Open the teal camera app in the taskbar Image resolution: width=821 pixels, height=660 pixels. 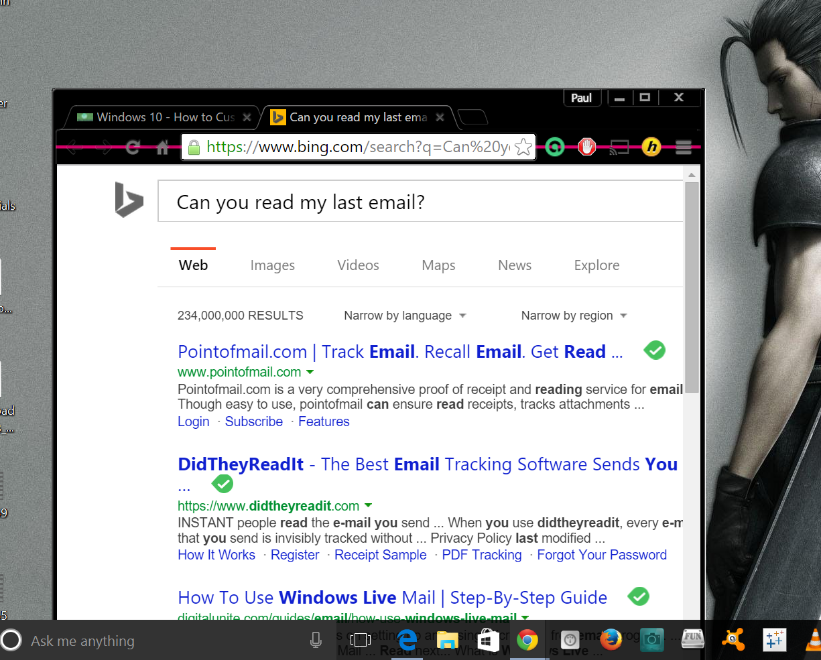[651, 641]
